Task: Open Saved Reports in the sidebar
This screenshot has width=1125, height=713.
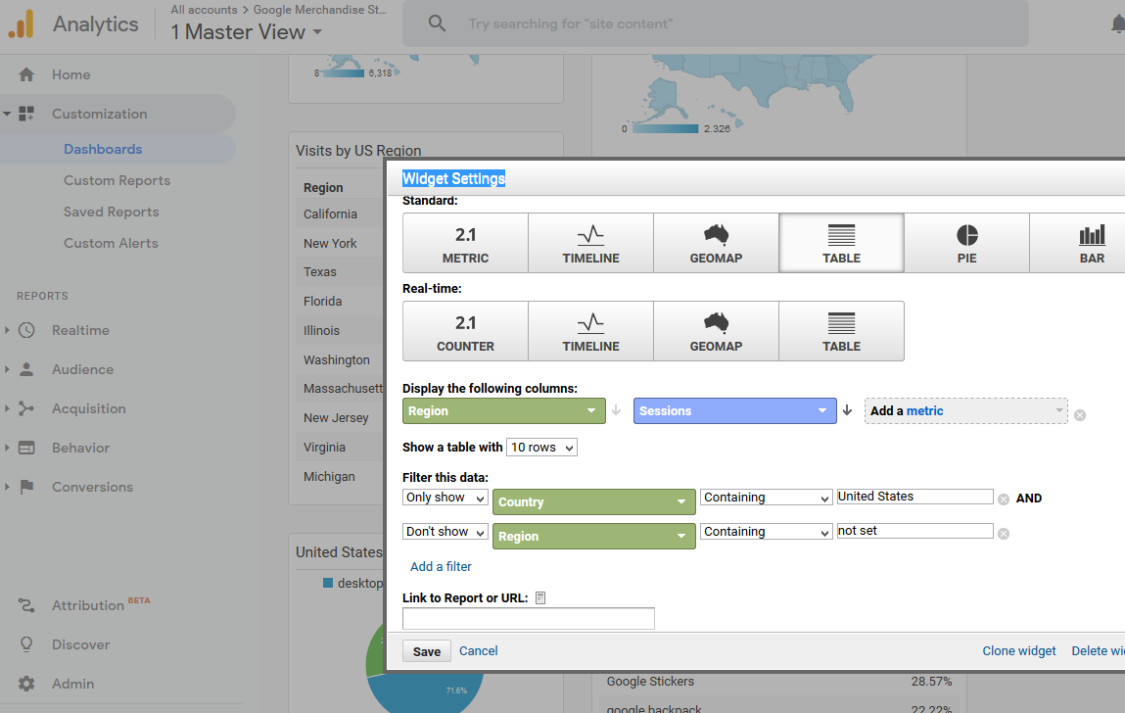Action: 112,212
